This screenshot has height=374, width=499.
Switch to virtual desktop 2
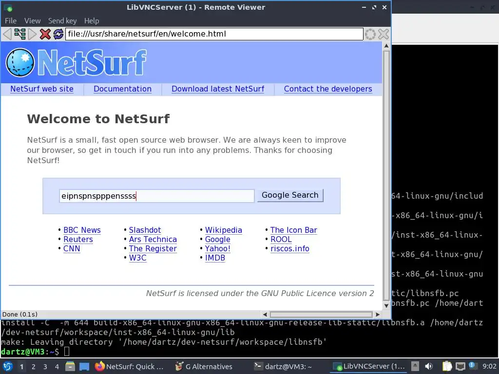point(34,367)
